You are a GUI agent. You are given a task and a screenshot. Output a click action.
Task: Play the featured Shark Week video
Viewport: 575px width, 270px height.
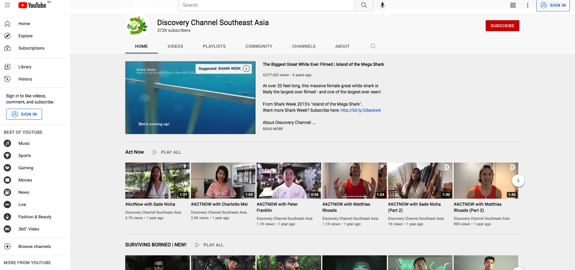click(x=190, y=98)
